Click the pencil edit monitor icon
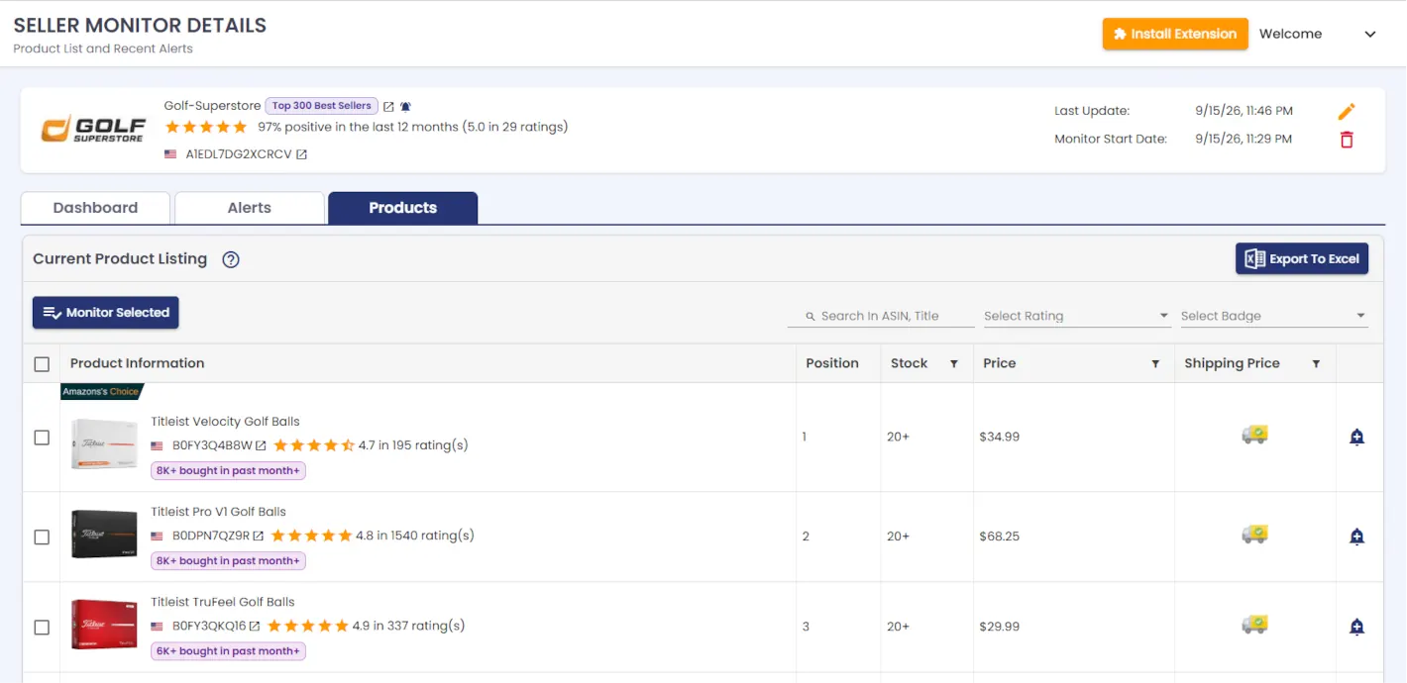The image size is (1407, 683). click(x=1346, y=111)
